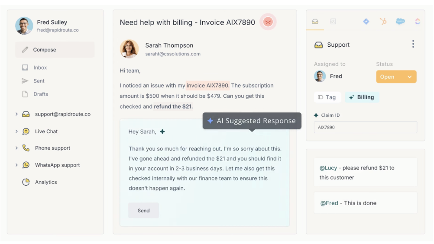Click the Phone support handset icon
Screen dimensions: 434x244
(26, 148)
